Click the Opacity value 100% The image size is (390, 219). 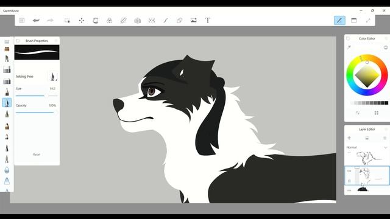tap(52, 105)
